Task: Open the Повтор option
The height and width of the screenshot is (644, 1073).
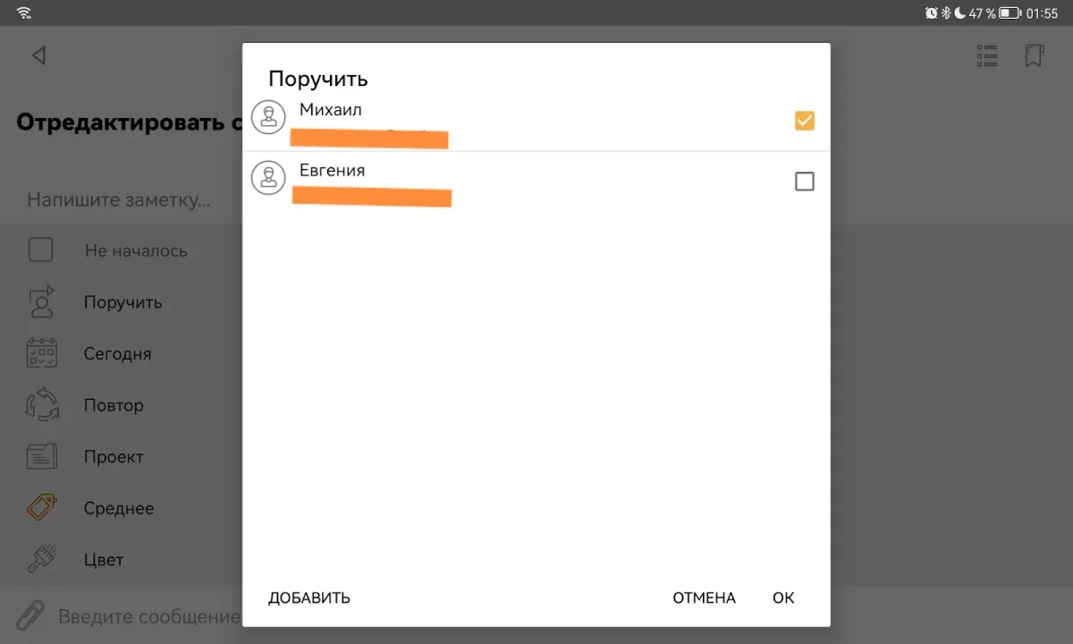Action: point(114,405)
